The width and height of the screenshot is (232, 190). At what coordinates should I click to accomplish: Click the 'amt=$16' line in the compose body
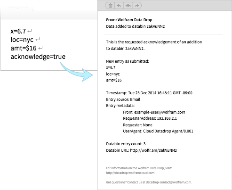pos(24,48)
